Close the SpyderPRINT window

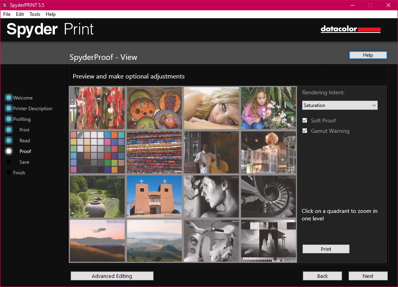click(388, 5)
